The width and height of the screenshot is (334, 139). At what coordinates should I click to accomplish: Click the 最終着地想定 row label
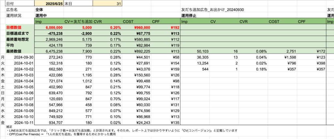(x=20, y=39)
